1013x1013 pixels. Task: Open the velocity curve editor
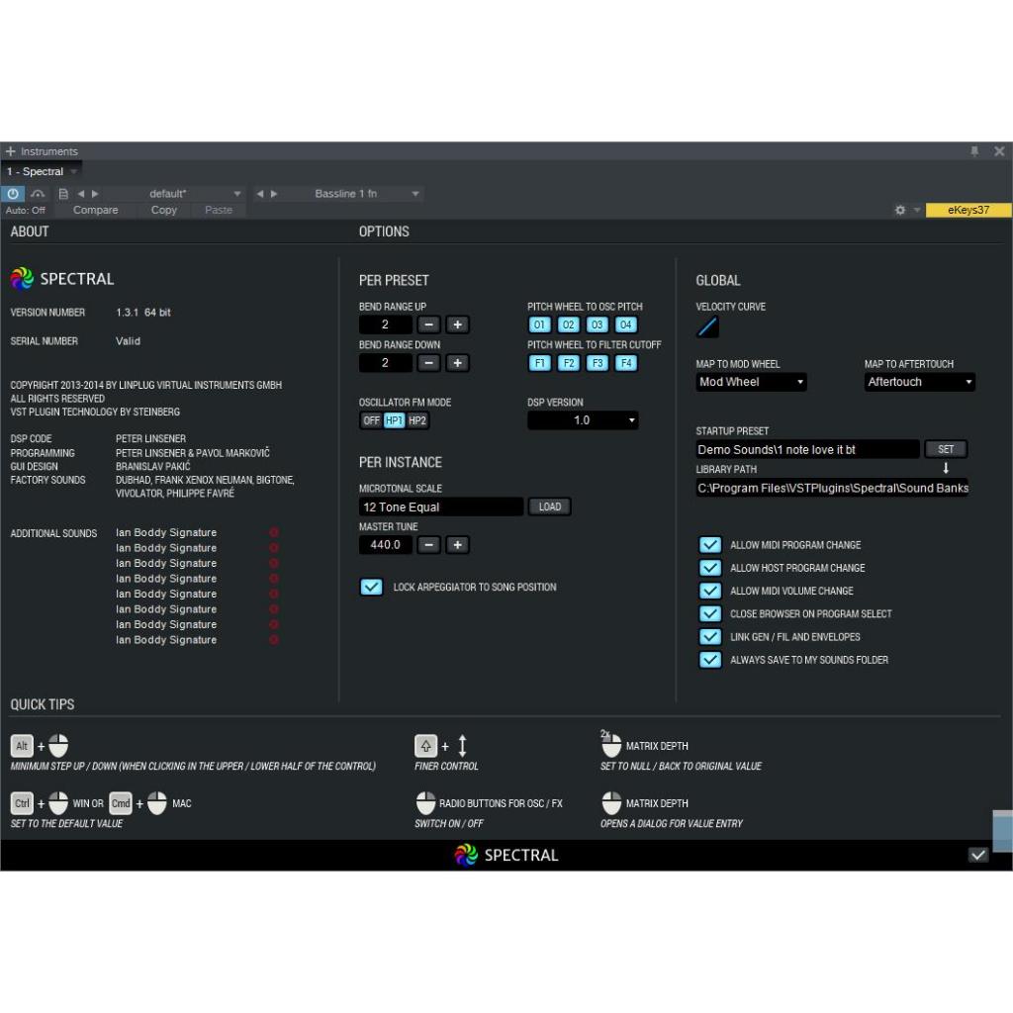pyautogui.click(x=707, y=326)
